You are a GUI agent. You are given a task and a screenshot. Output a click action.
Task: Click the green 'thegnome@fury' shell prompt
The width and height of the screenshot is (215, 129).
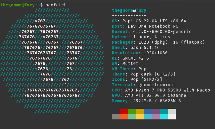[18, 5]
